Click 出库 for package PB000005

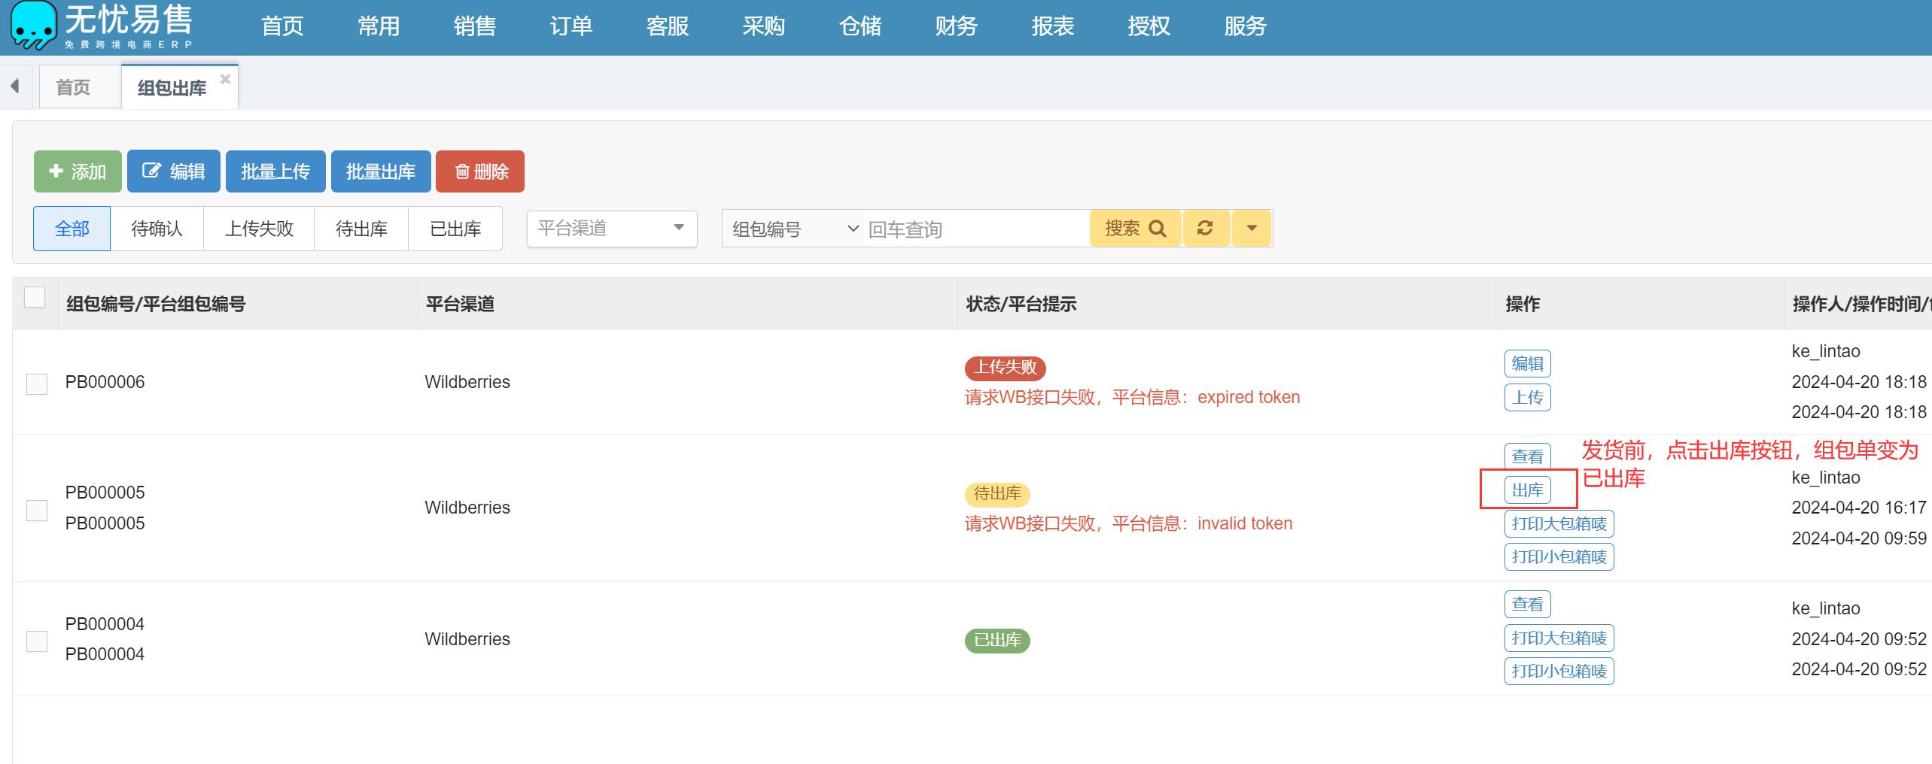click(x=1527, y=490)
